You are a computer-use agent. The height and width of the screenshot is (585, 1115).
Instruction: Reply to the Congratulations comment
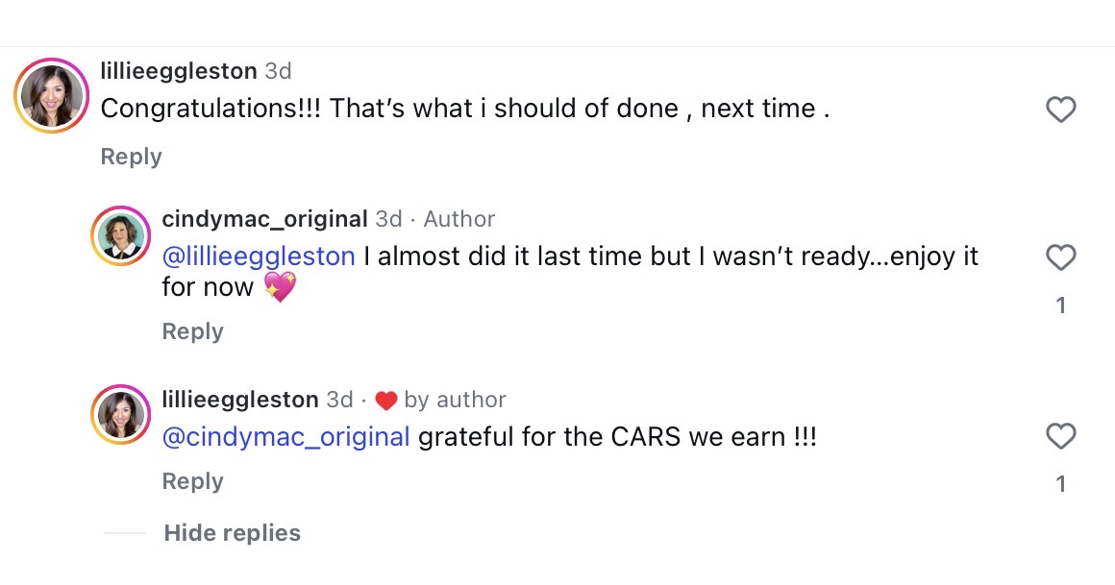[131, 157]
